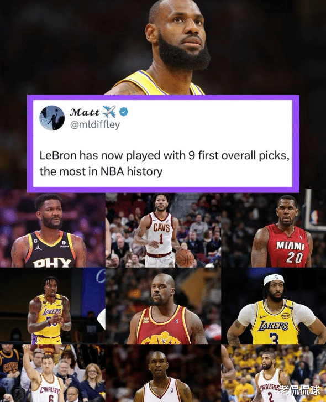Viewport: 326px width, 402px height.
Task: Select the "9 first overall picks" tweet line
Action: pyautogui.click(x=165, y=155)
